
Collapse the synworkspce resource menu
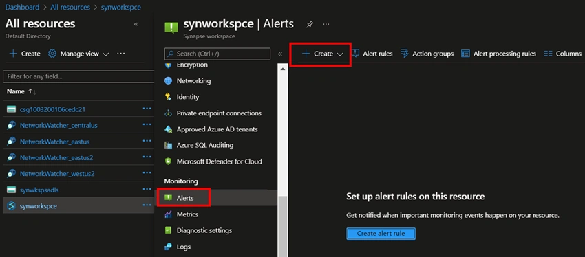[x=280, y=54]
